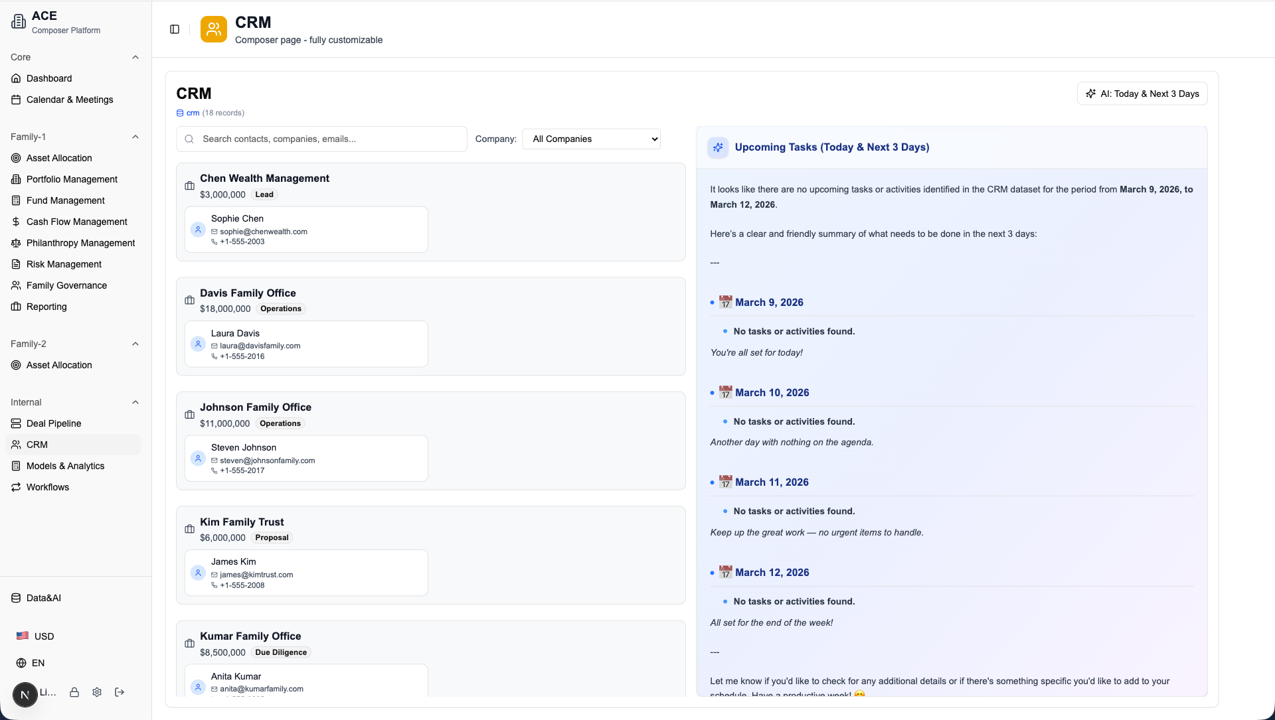Click the crm dataset link
This screenshot has height=720, width=1275.
coord(193,113)
